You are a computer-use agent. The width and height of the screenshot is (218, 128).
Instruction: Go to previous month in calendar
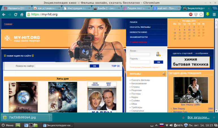178,21
